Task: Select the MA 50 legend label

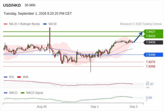Action: point(53,24)
